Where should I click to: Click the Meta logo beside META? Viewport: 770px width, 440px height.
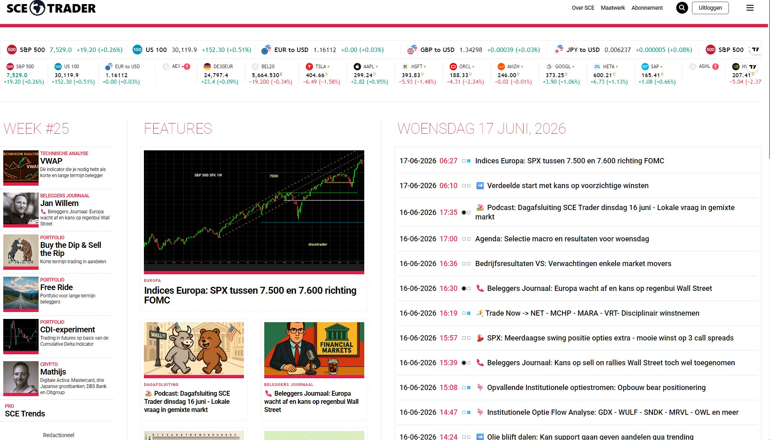coord(597,67)
